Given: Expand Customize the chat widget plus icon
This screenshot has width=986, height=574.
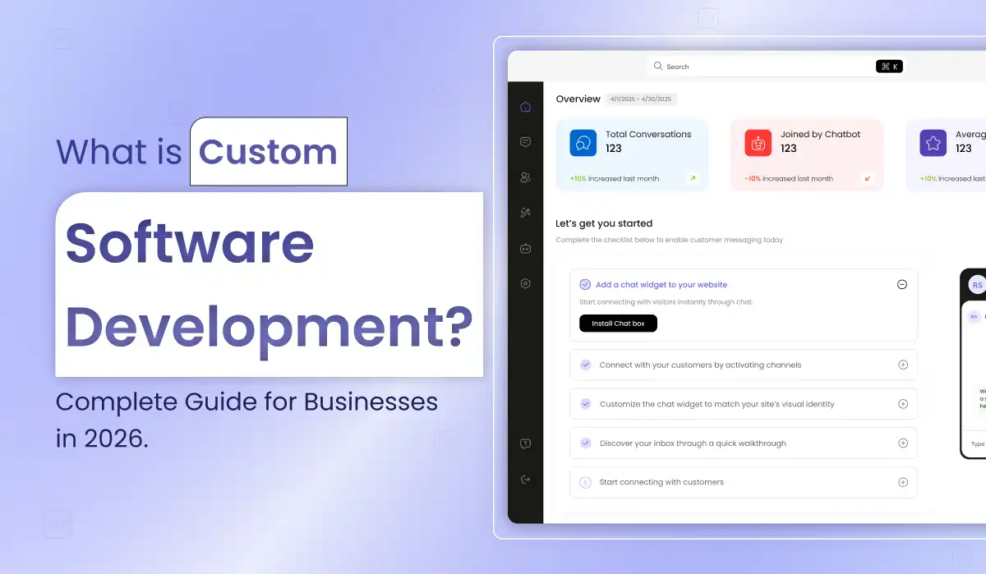Looking at the screenshot, I should (x=903, y=404).
